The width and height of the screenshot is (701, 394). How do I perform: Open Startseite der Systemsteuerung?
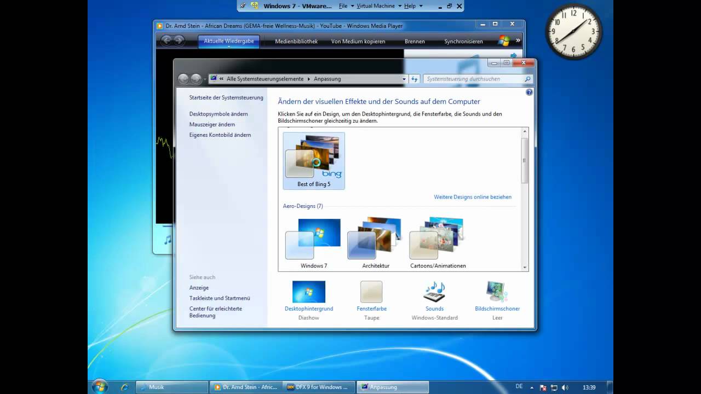[x=226, y=97]
